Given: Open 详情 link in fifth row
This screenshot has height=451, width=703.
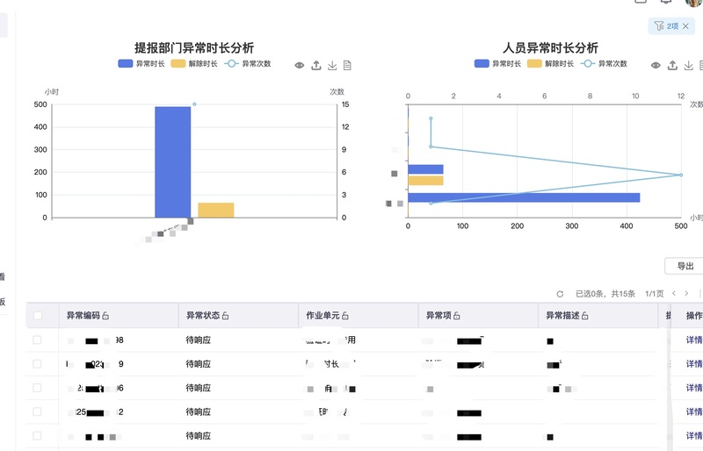Looking at the screenshot, I should 694,436.
